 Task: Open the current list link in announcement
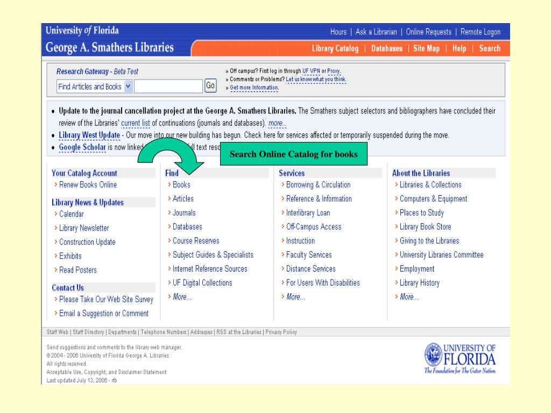(x=135, y=123)
